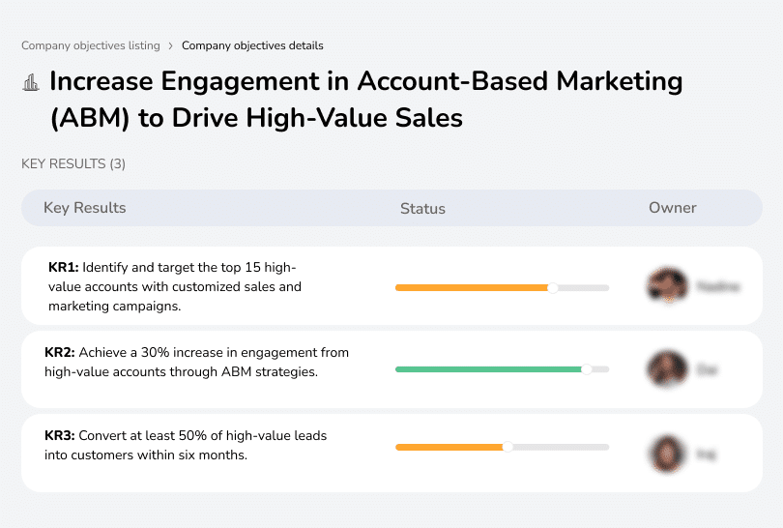783x528 pixels.
Task: Select the objective title Increase Engagement in Account-Based Marketing
Action: (x=366, y=100)
